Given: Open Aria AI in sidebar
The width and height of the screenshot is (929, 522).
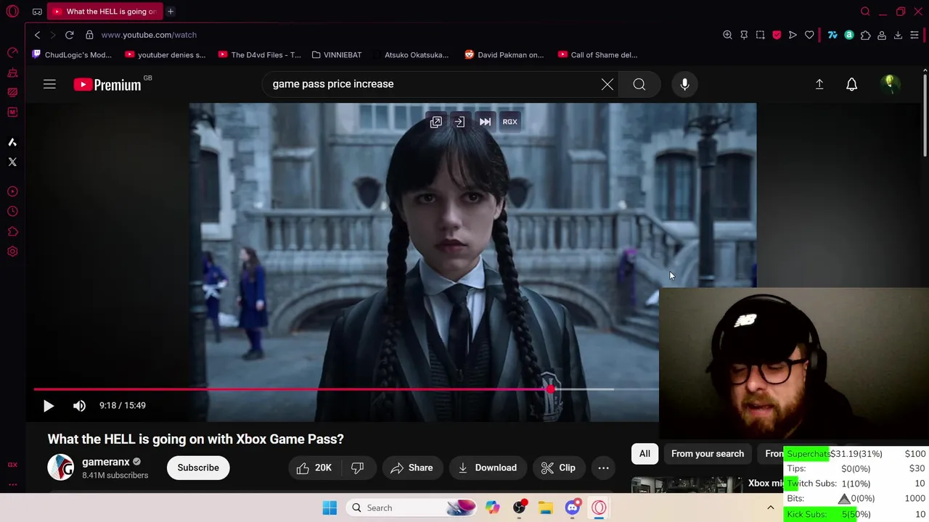Looking at the screenshot, I should coord(12,142).
